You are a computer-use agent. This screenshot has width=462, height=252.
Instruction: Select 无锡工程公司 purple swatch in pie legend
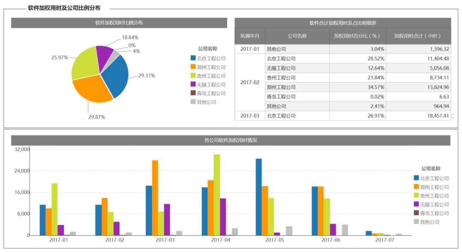coord(193,84)
